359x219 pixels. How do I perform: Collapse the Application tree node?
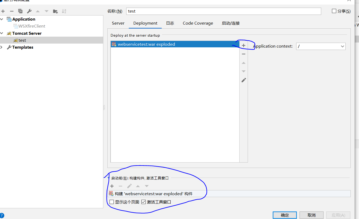click(2, 19)
